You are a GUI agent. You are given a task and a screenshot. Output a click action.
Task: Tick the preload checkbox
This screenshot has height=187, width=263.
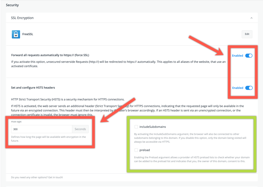click(x=136, y=150)
